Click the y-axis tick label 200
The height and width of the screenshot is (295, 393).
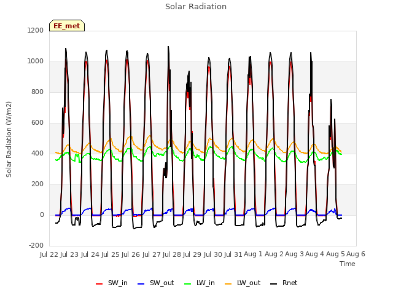coord(37,184)
